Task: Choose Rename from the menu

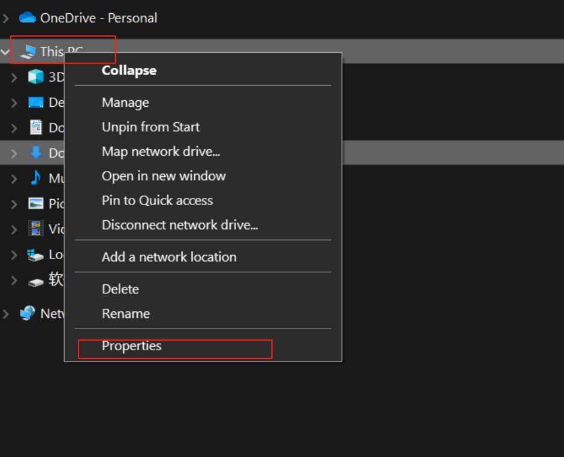Action: 125,314
